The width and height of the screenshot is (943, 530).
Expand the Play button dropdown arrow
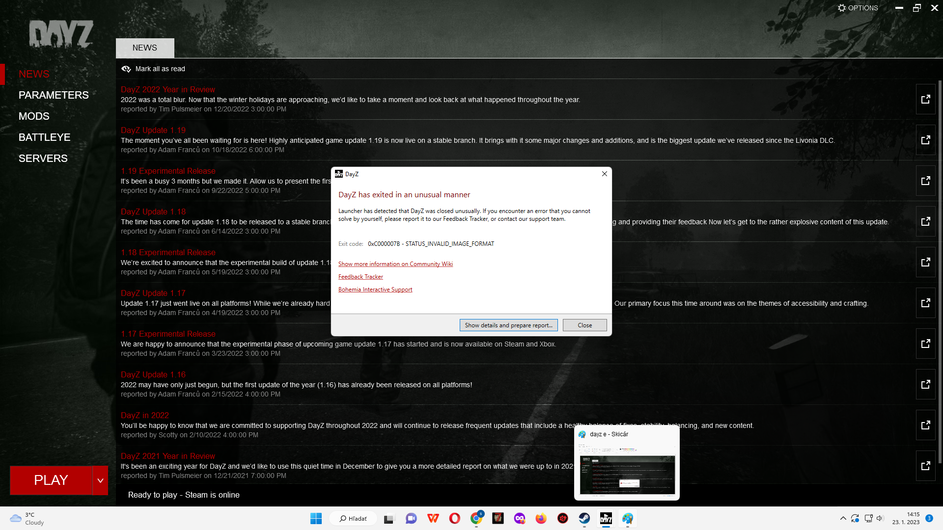coord(100,480)
